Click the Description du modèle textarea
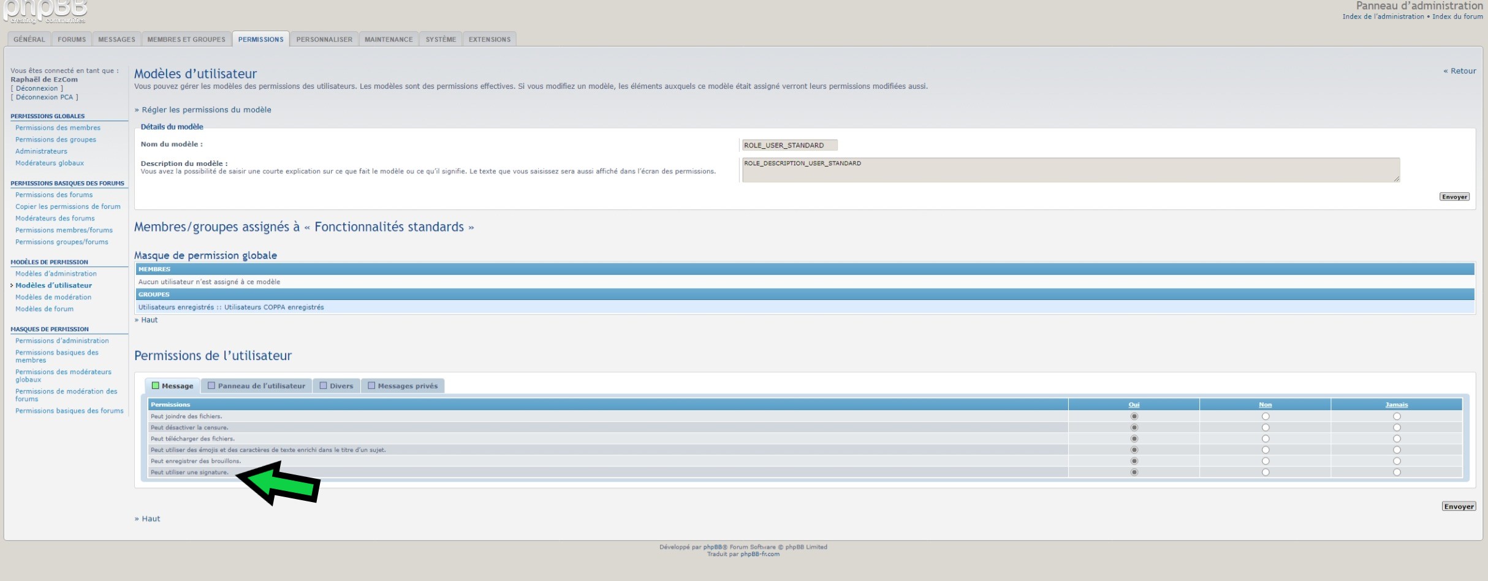The height and width of the screenshot is (581, 1488). pos(1070,170)
